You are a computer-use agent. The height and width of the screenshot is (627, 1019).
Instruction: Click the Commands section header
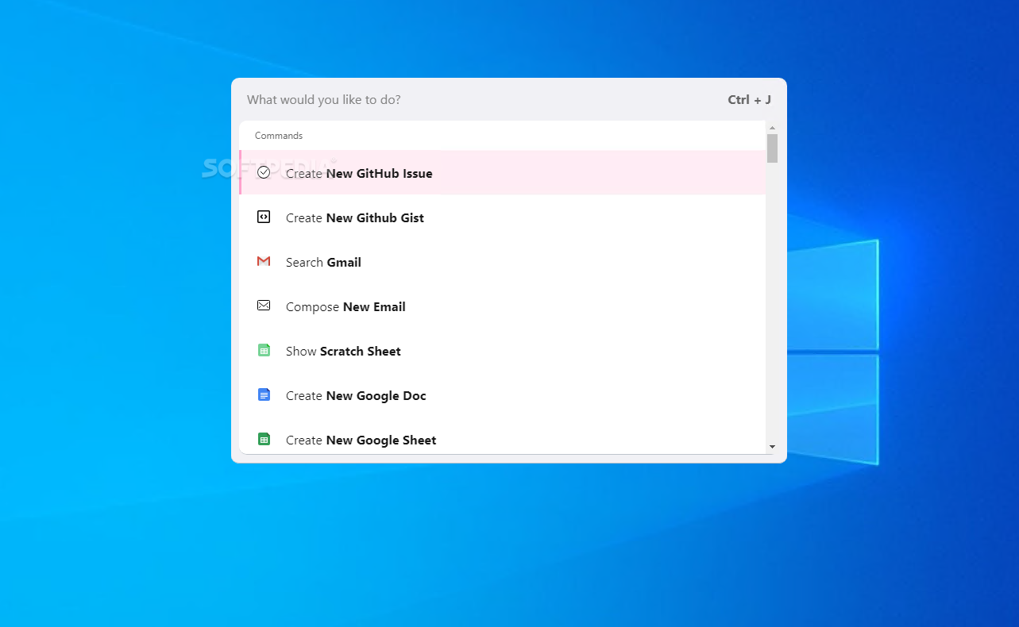coord(279,136)
